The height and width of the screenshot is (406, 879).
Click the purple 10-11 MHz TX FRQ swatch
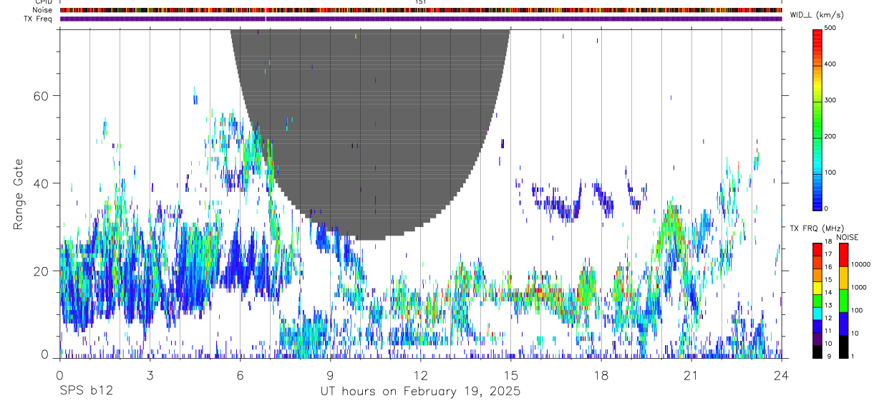coord(817,338)
